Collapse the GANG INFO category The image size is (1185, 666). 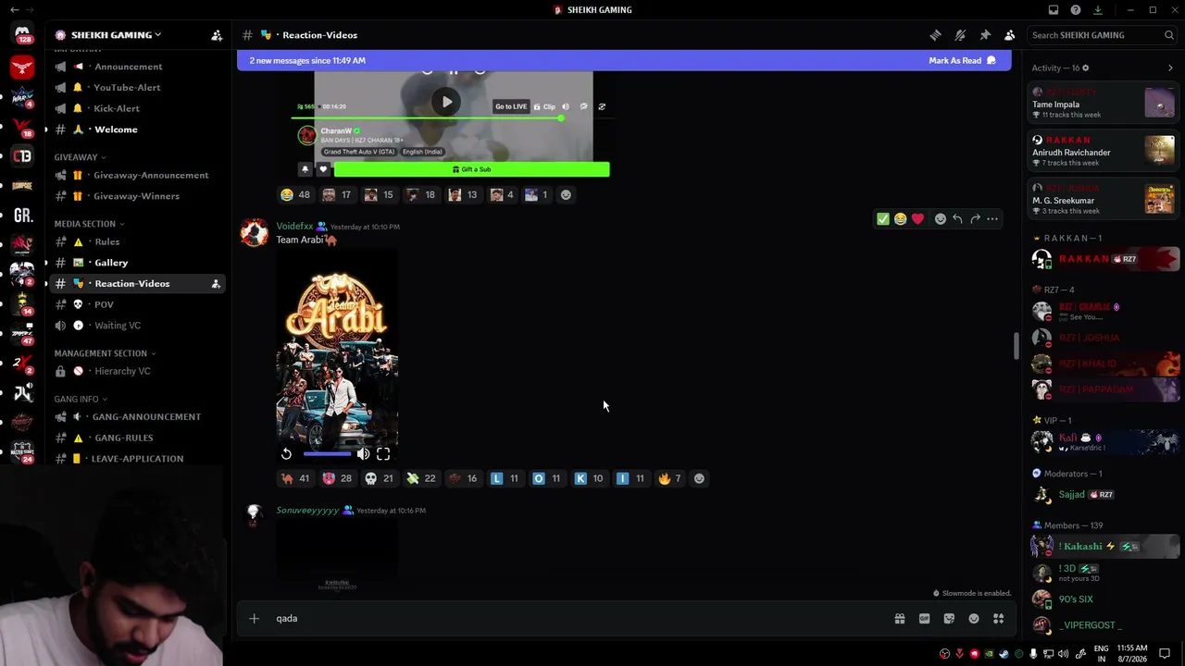[81, 400]
